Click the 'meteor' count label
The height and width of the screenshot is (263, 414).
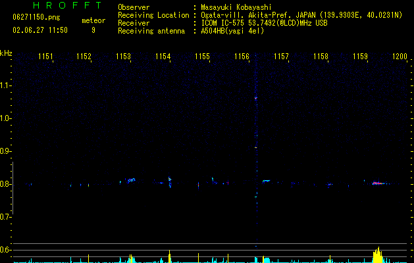pyautogui.click(x=93, y=20)
